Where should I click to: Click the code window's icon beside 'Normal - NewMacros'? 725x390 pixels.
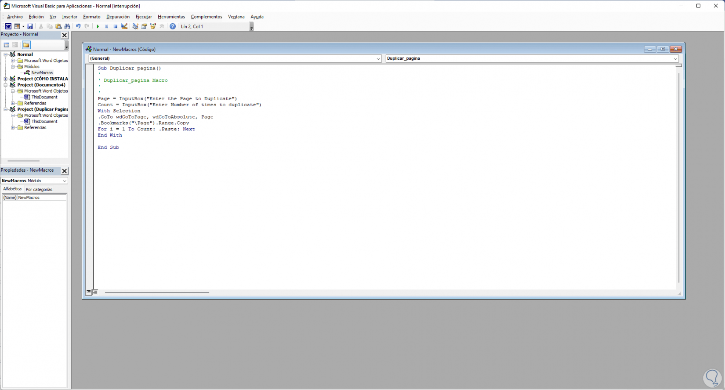(x=89, y=49)
